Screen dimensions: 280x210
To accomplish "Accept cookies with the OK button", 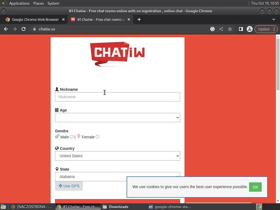I will point(255,187).
